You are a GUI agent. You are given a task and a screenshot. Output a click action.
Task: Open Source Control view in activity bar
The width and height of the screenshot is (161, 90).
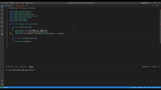point(2,14)
